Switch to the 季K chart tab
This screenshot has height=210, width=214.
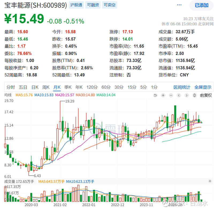[x=68, y=87]
